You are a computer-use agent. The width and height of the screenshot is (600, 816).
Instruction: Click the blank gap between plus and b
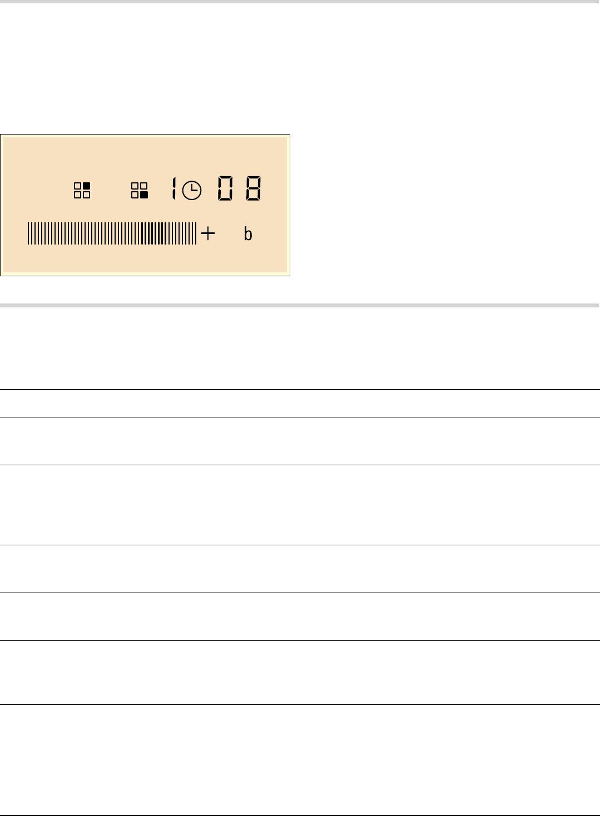click(x=229, y=235)
